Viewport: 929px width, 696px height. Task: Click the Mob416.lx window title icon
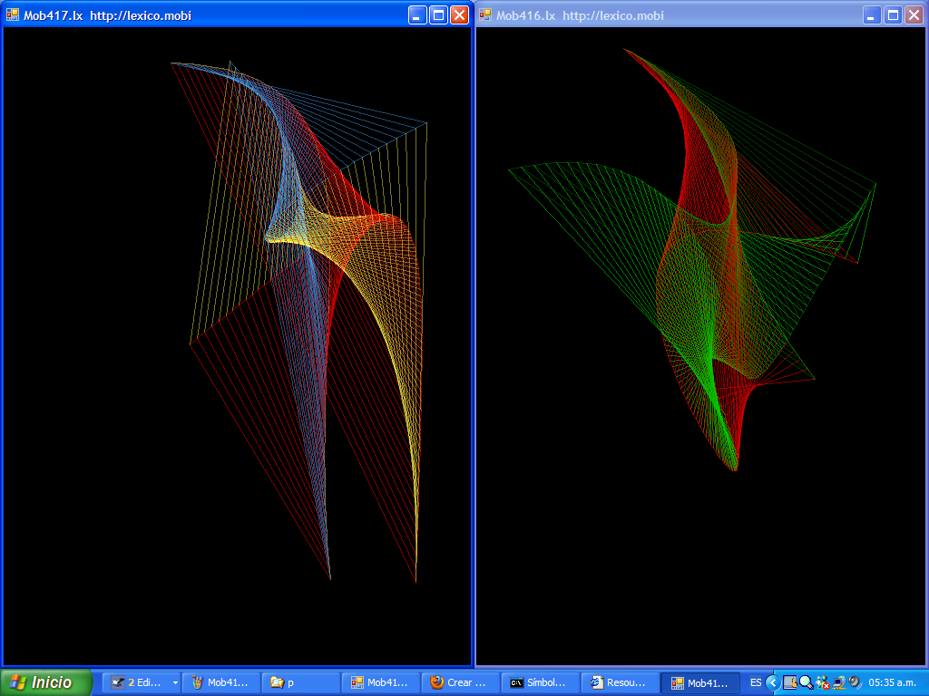pyautogui.click(x=485, y=15)
